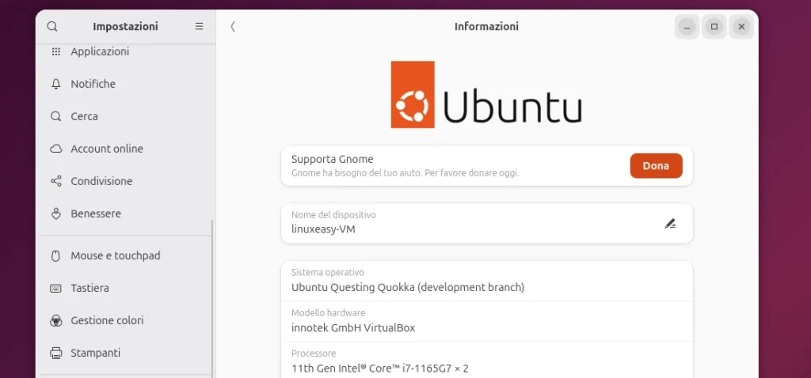Image resolution: width=811 pixels, height=378 pixels.
Task: Select the Sistema operativo row
Action: tap(486, 281)
